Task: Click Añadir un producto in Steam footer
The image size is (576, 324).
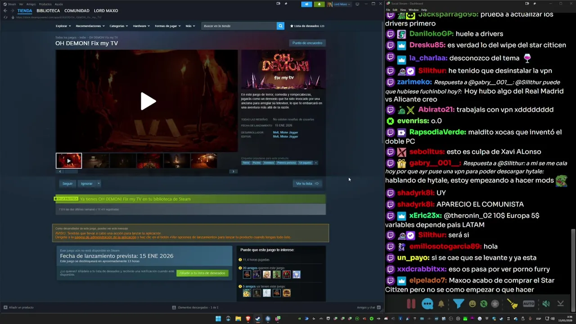Action: click(18, 307)
